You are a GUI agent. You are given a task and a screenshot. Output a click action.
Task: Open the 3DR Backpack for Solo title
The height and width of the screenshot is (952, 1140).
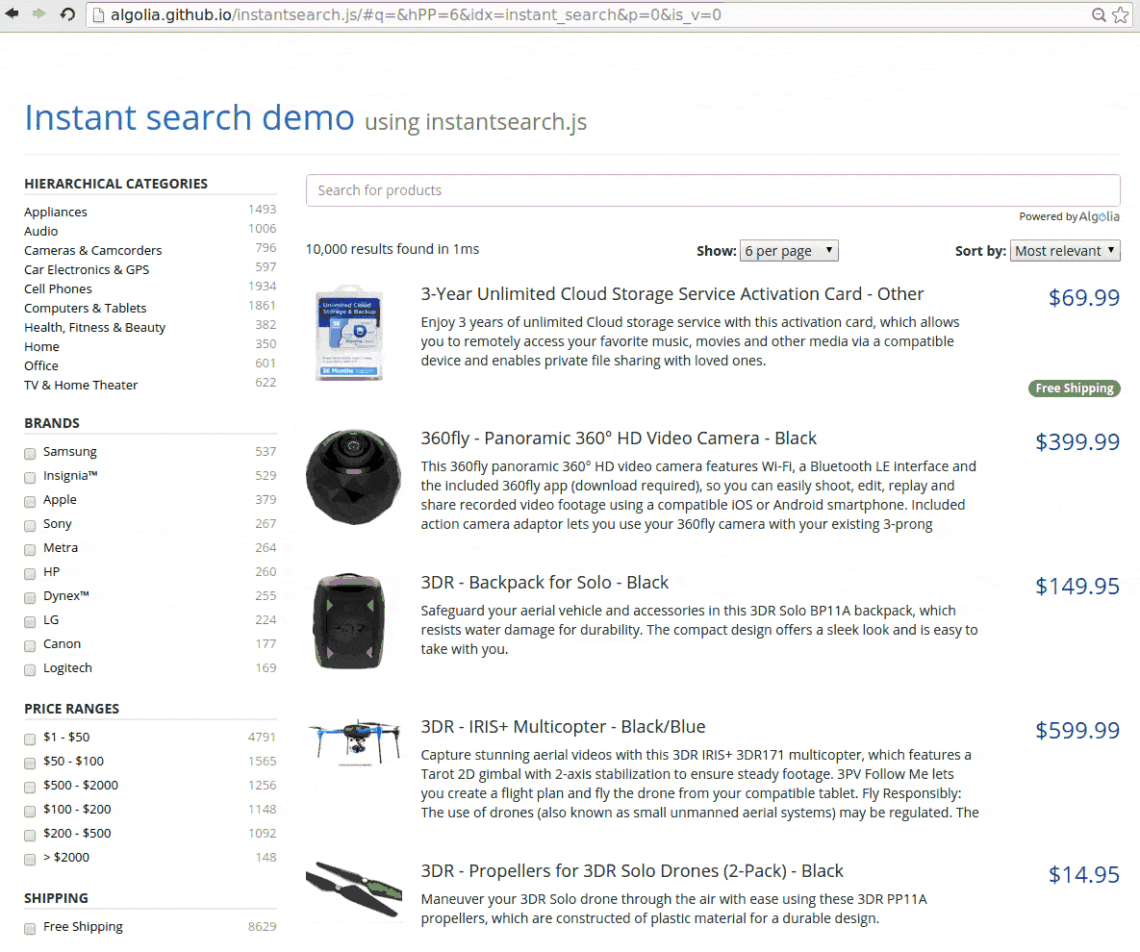pyautogui.click(x=545, y=583)
